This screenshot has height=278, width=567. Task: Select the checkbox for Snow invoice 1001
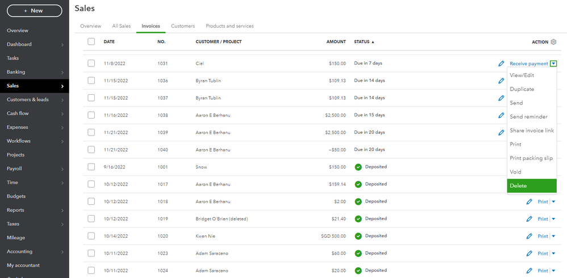[91, 167]
